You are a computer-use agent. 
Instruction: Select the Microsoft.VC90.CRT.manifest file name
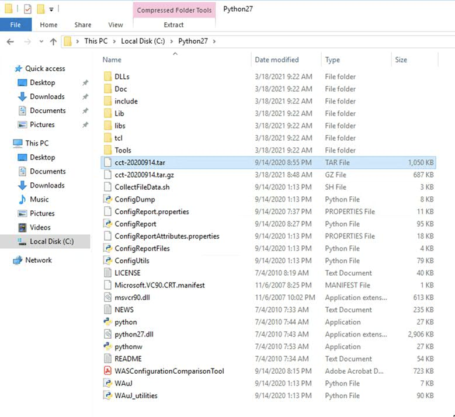159,285
